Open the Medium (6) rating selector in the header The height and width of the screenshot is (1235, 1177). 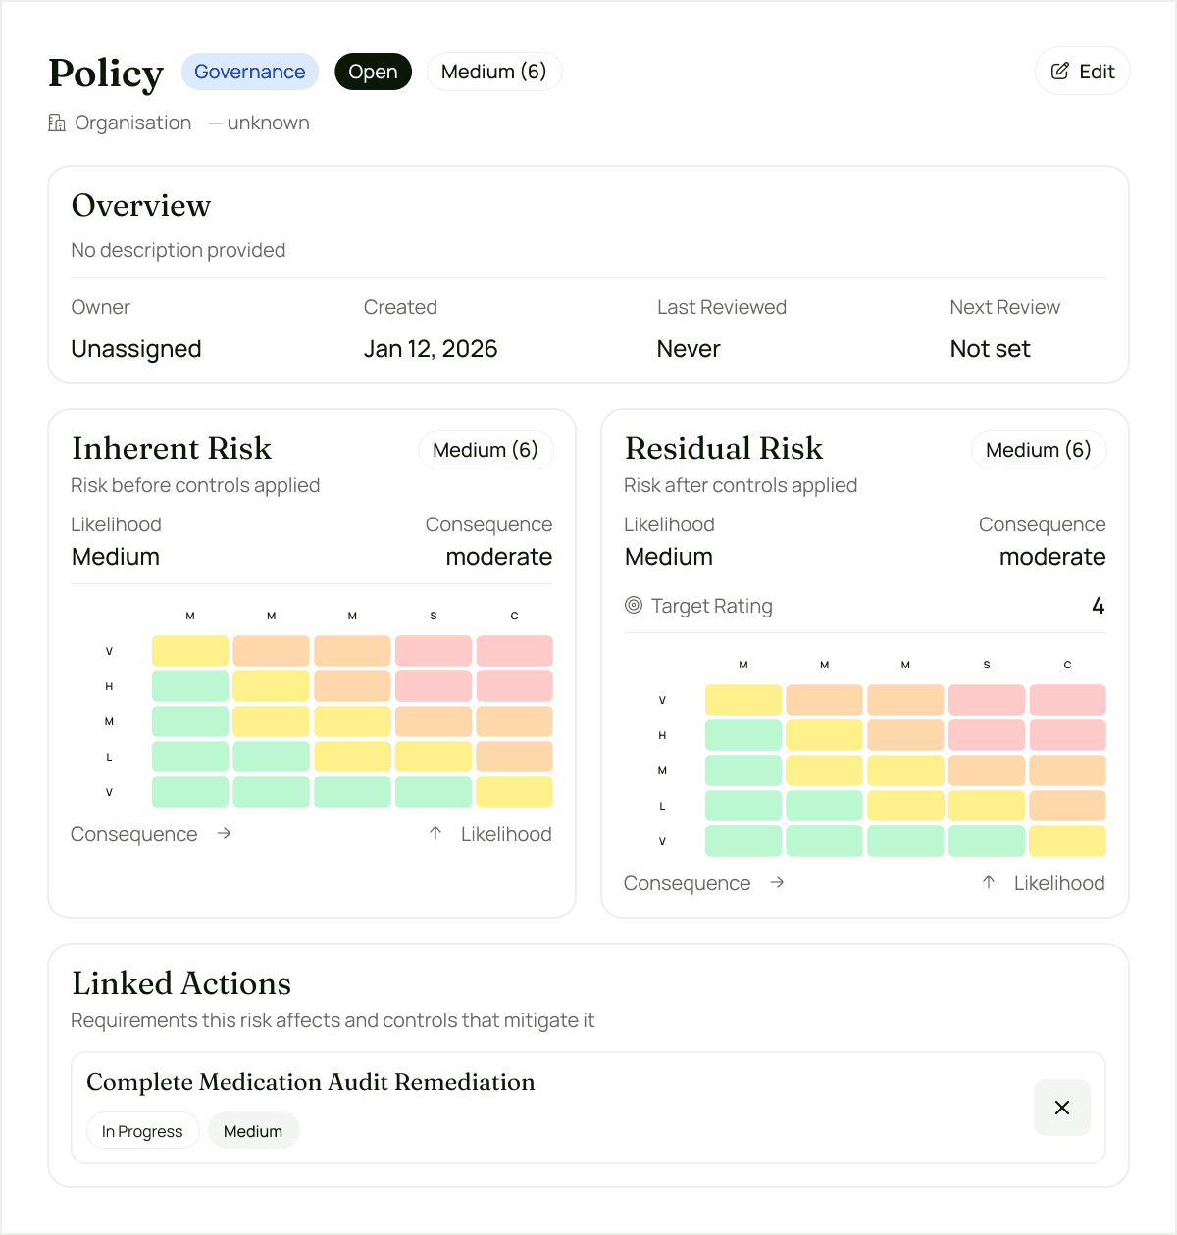(x=494, y=72)
